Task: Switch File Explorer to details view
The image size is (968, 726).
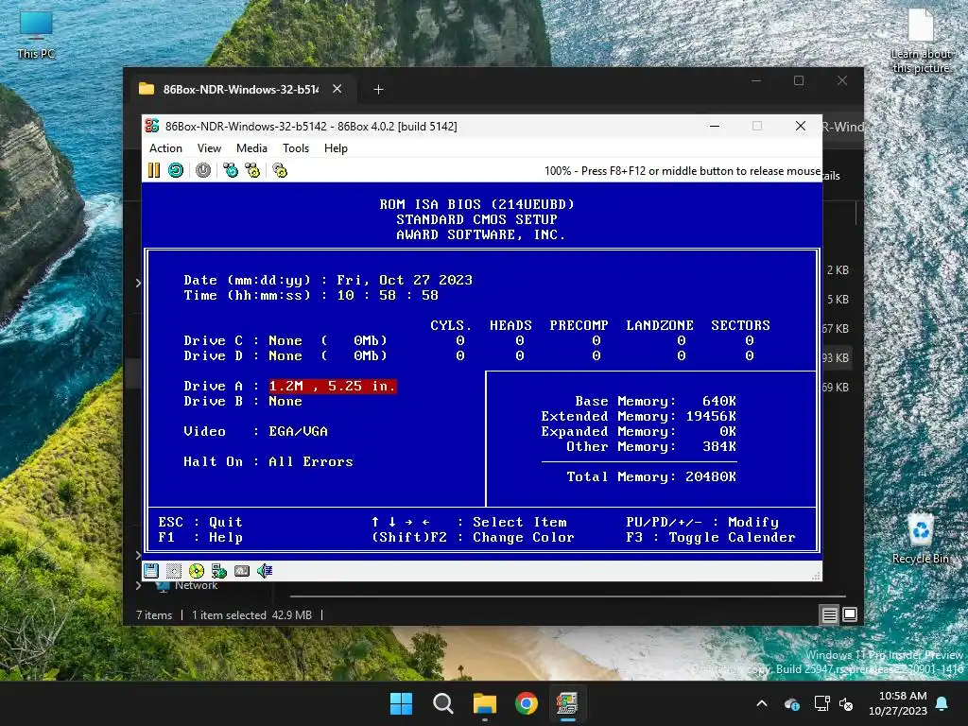Action: 829,614
